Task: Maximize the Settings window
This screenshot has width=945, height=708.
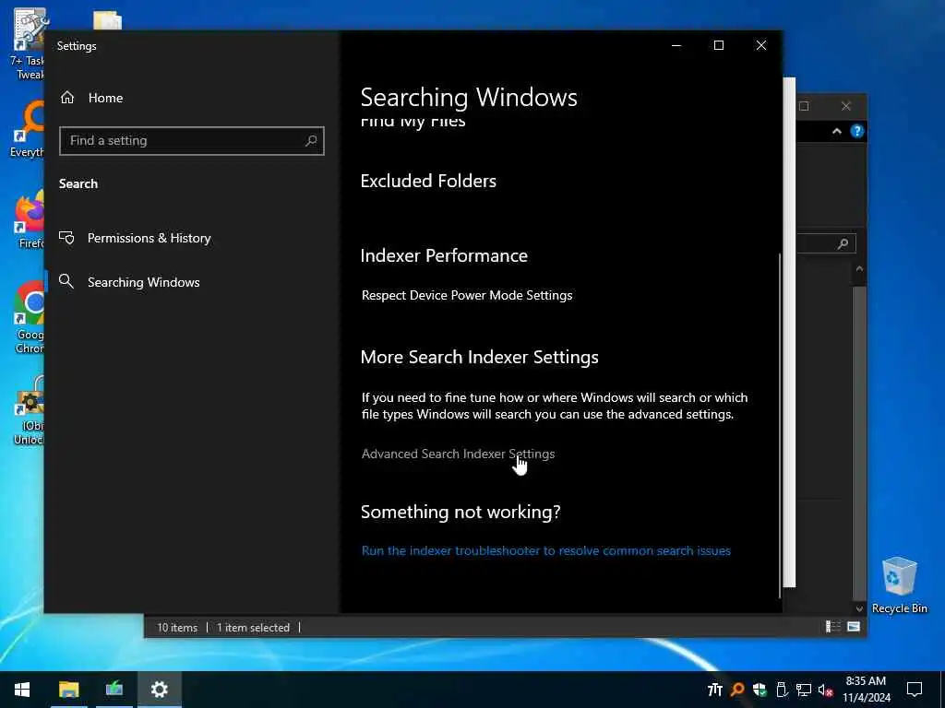Action: pos(718,46)
